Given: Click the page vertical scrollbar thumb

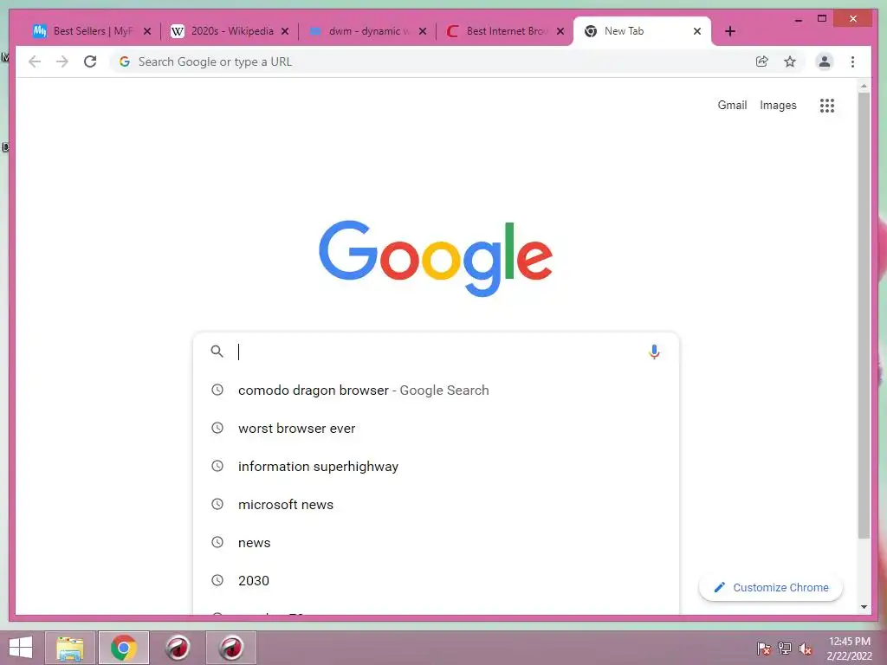Looking at the screenshot, I should tap(864, 315).
